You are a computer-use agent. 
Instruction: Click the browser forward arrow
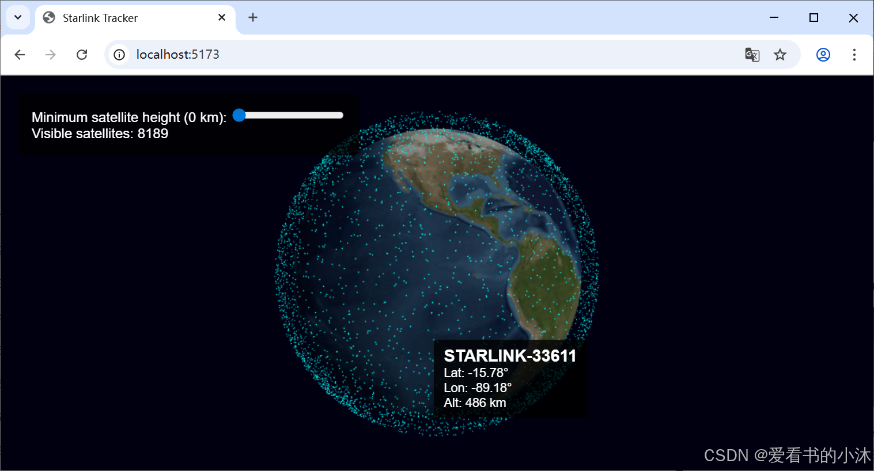pos(51,55)
